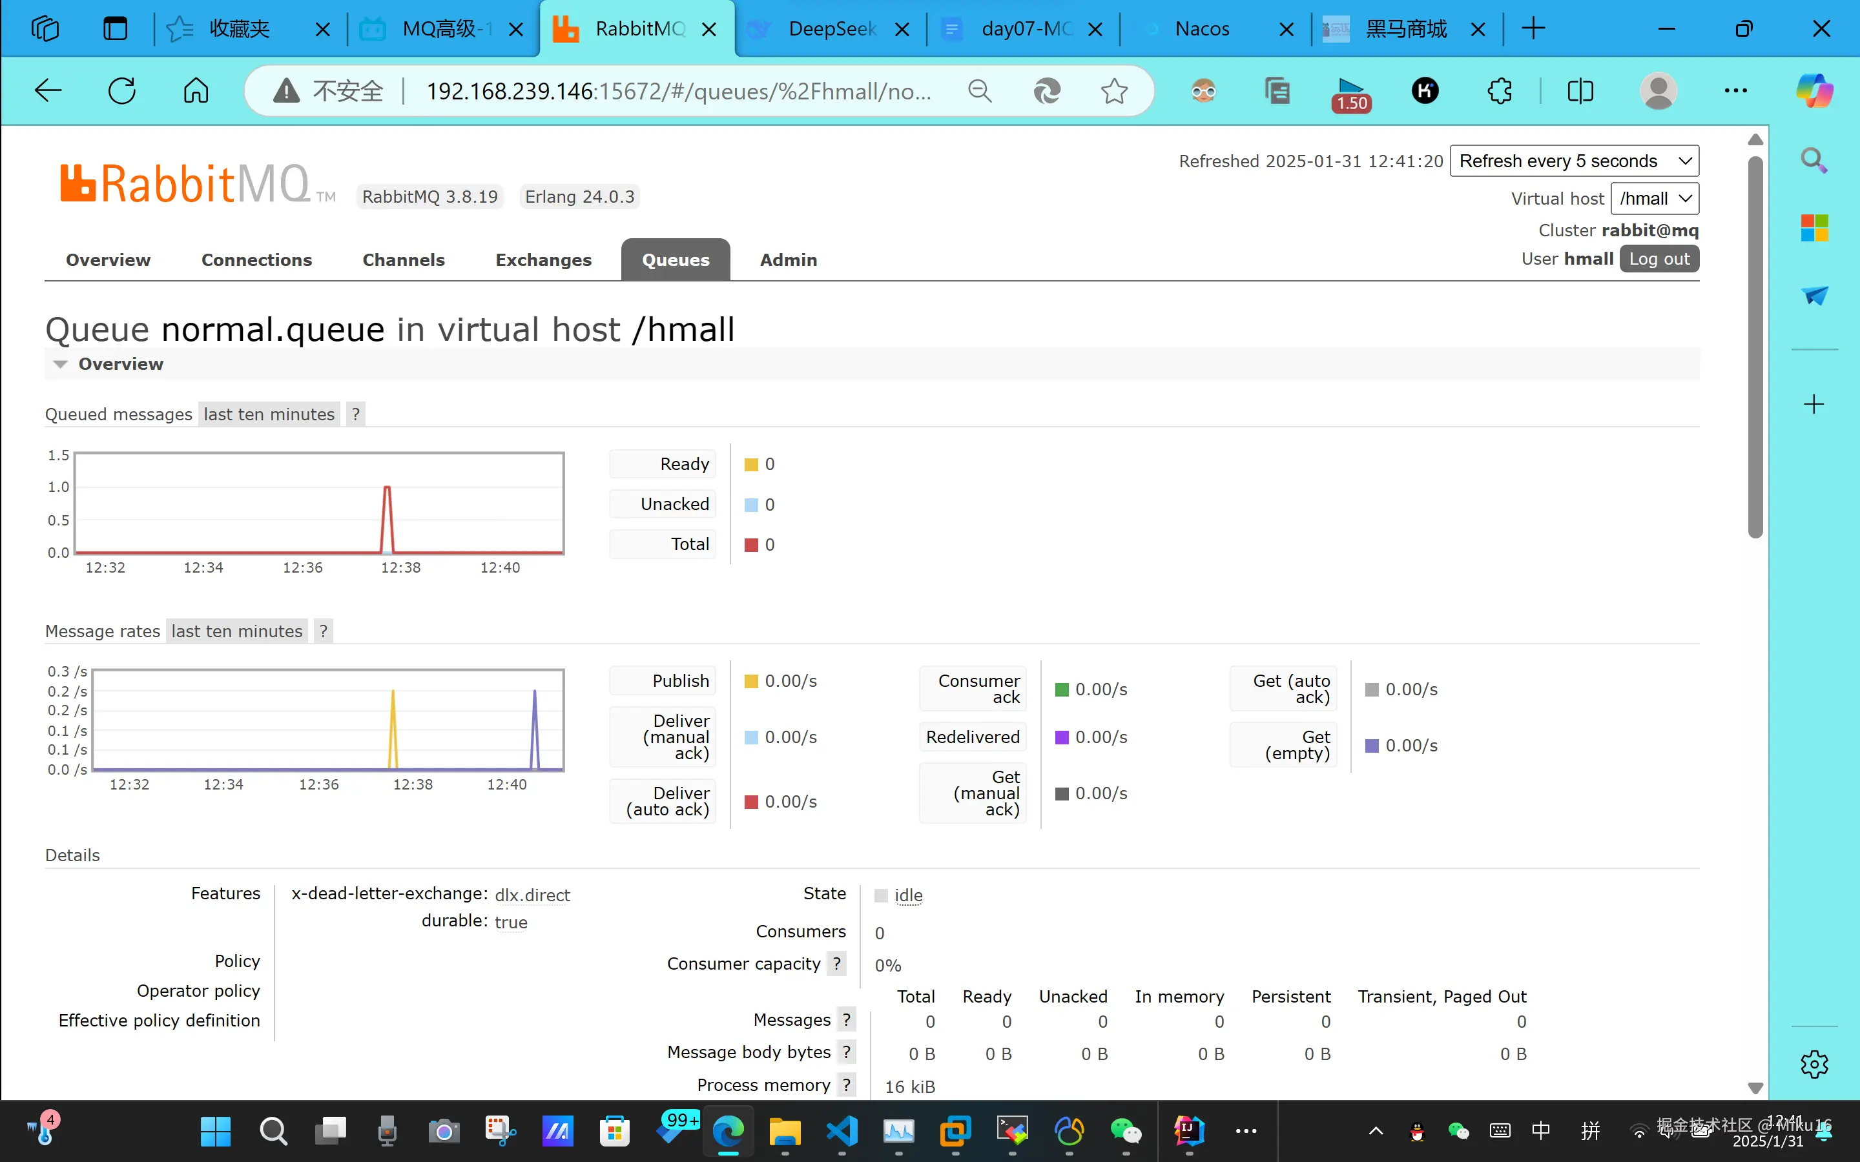
Task: Click last ten minutes link for Queued messages
Action: [268, 414]
